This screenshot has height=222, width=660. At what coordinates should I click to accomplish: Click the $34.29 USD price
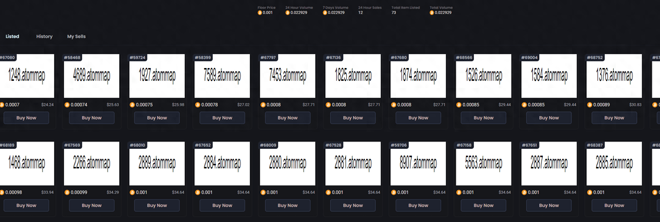coord(113,192)
